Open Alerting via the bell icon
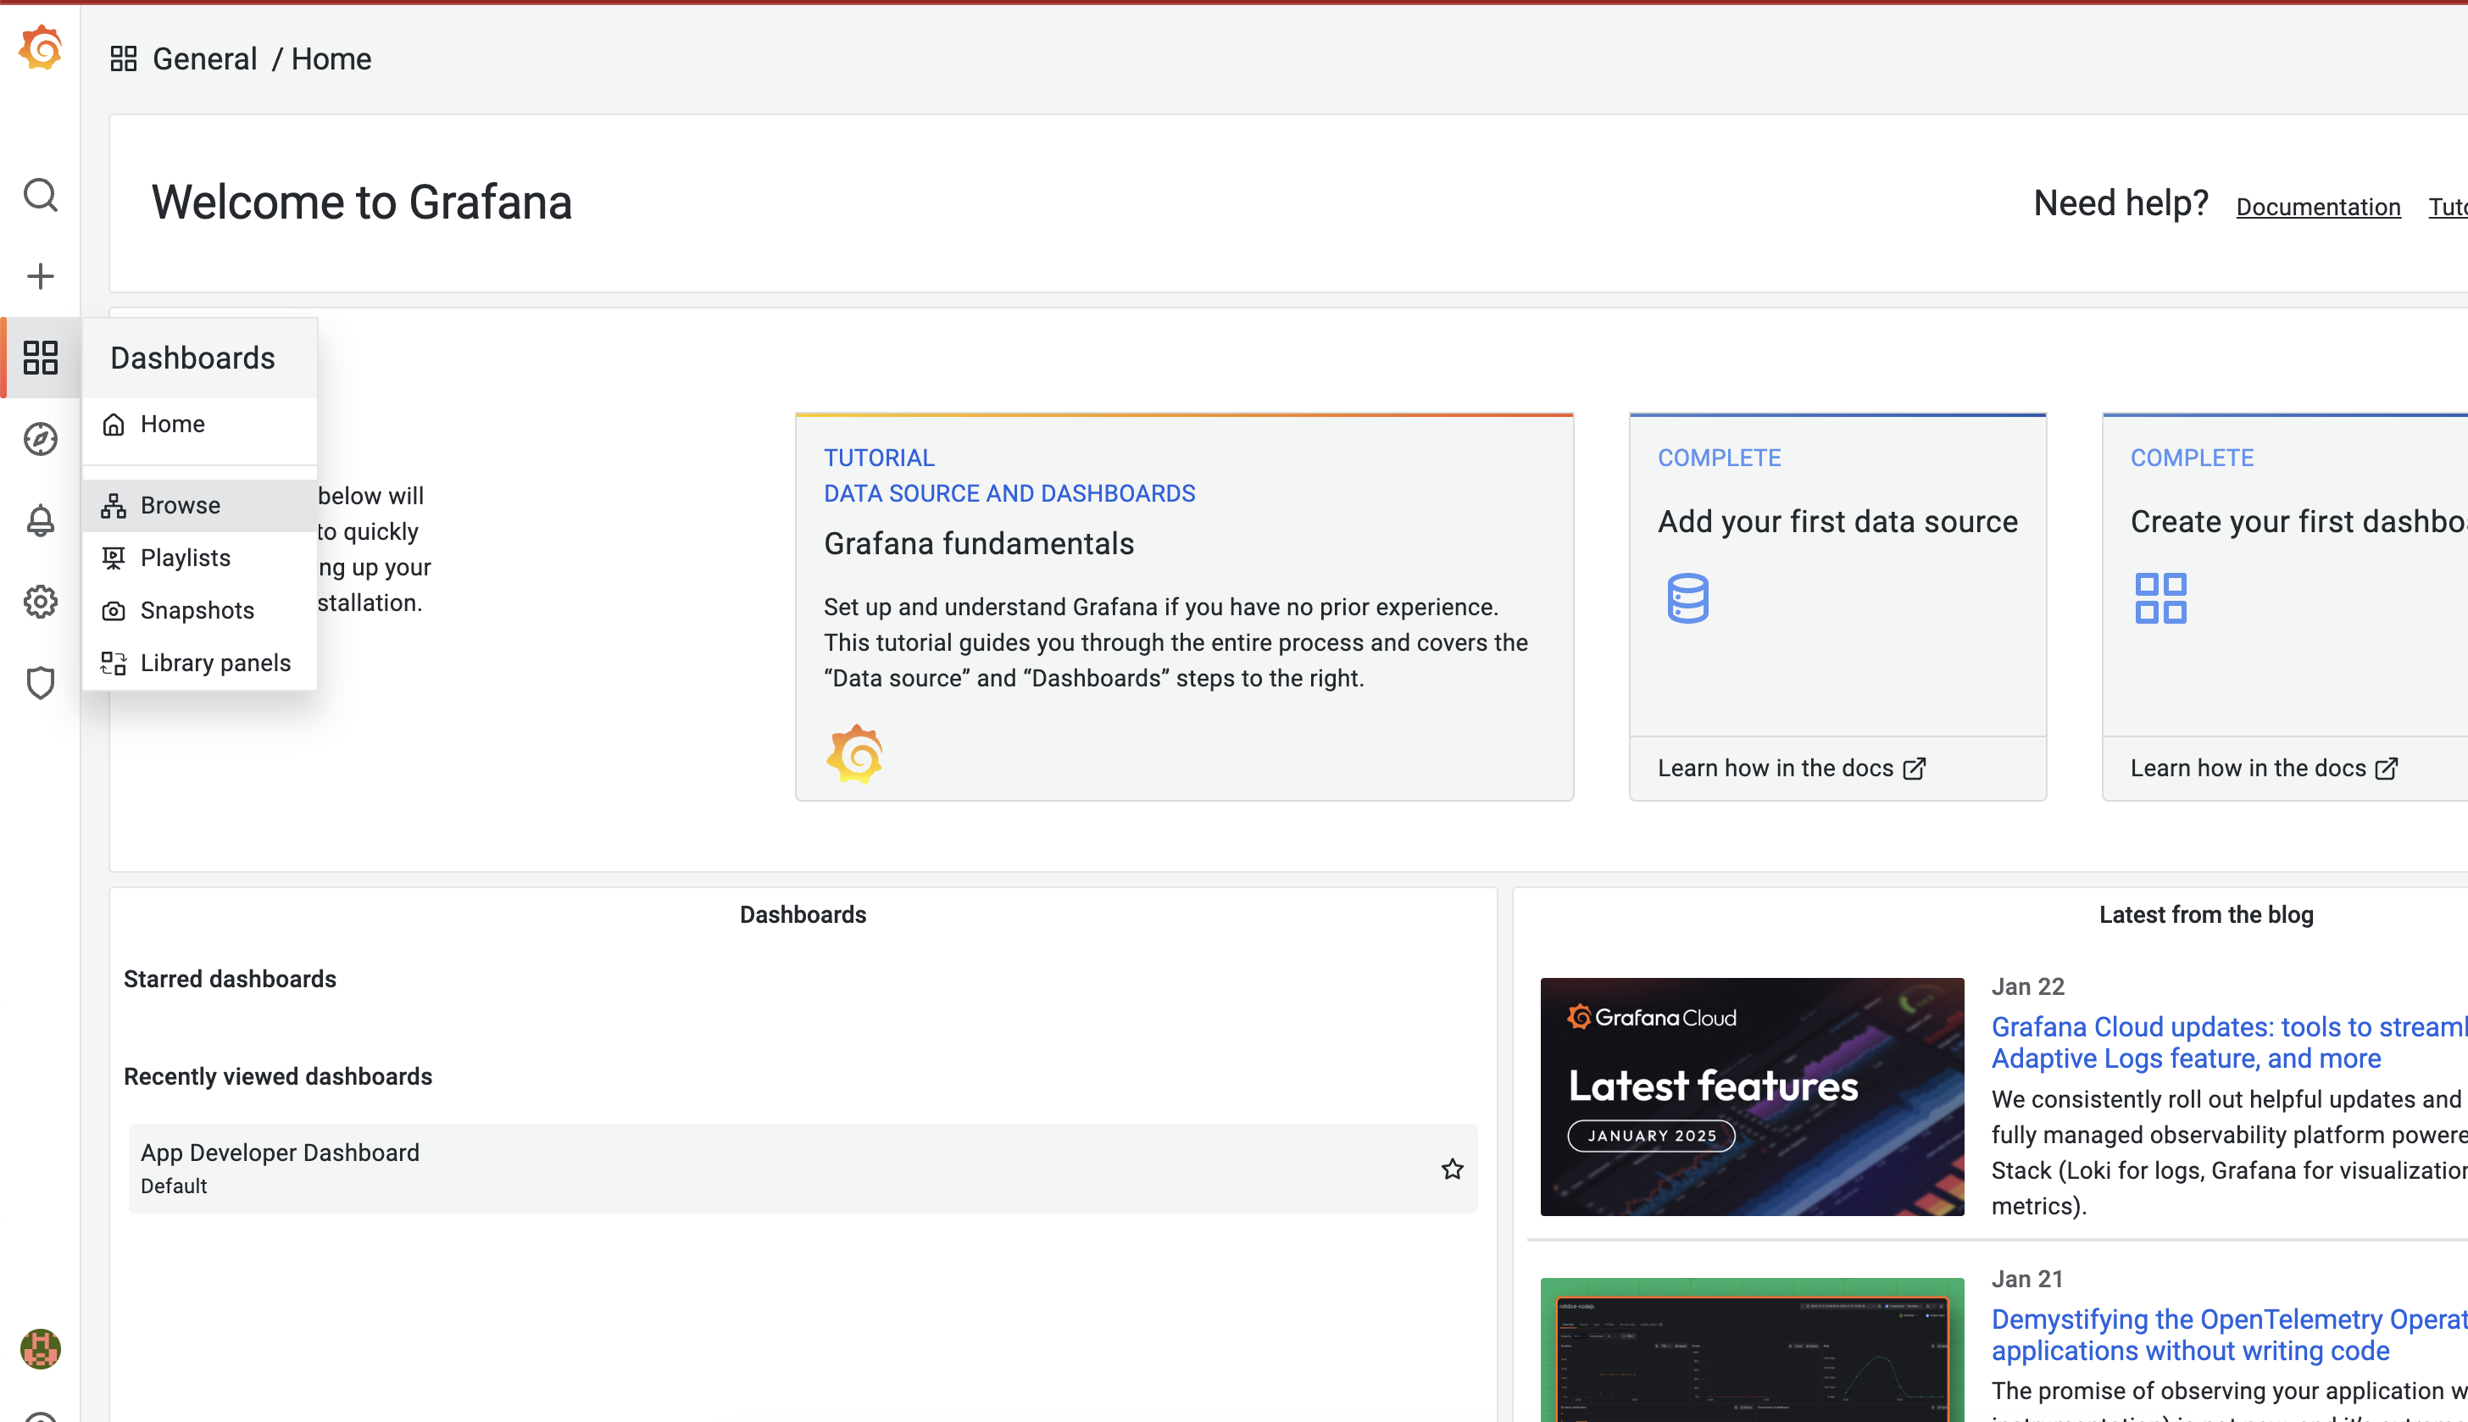 pos(40,520)
